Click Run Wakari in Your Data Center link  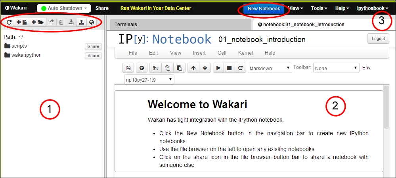156,8
